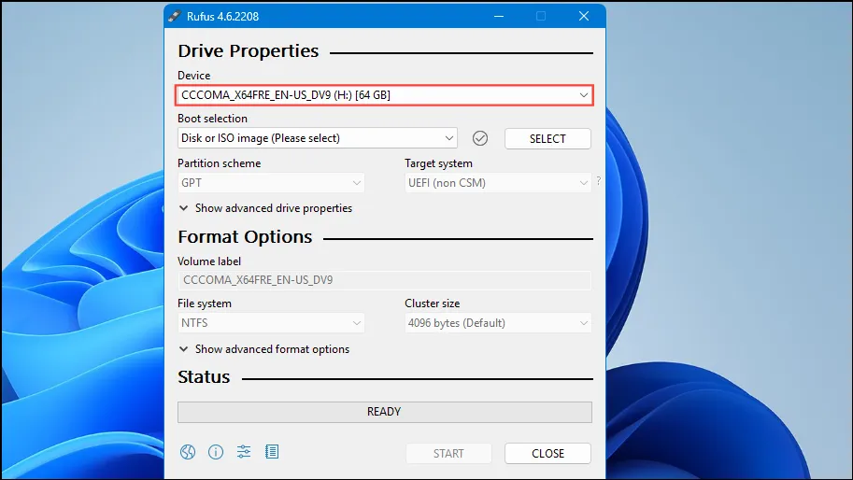This screenshot has width=853, height=480.
Task: Click the Rufus 4.6.2208 title text
Action: (222, 16)
